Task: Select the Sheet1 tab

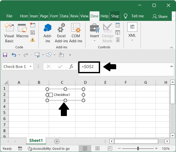Action: (x=36, y=140)
